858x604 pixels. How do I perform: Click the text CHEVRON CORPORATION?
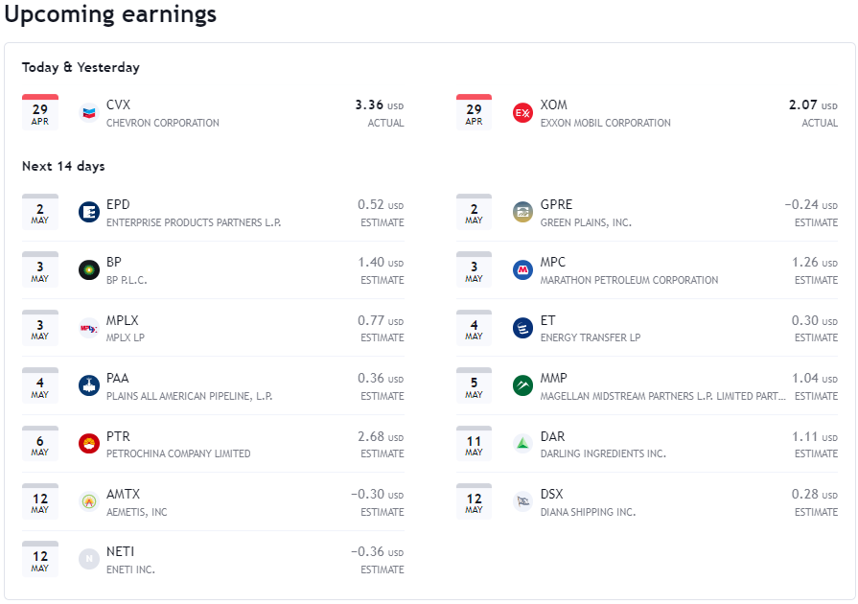(x=163, y=123)
